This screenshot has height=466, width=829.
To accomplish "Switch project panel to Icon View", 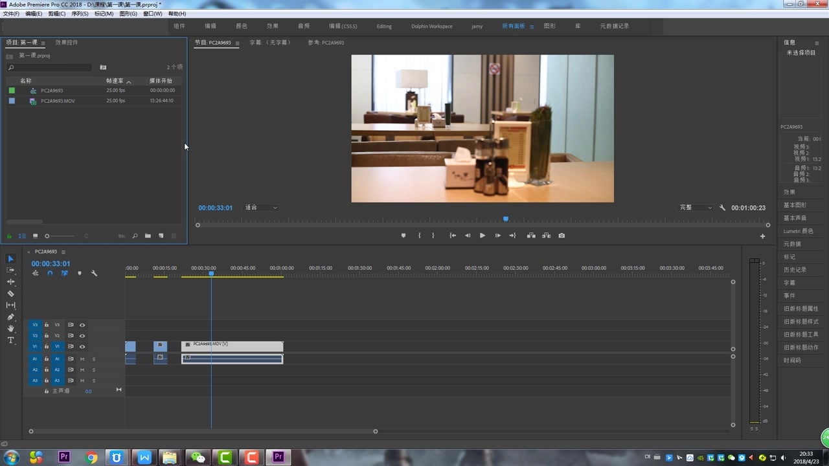I will tap(35, 236).
